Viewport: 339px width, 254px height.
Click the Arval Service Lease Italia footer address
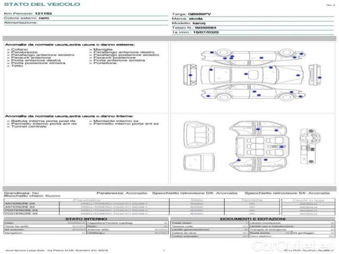click(x=56, y=251)
